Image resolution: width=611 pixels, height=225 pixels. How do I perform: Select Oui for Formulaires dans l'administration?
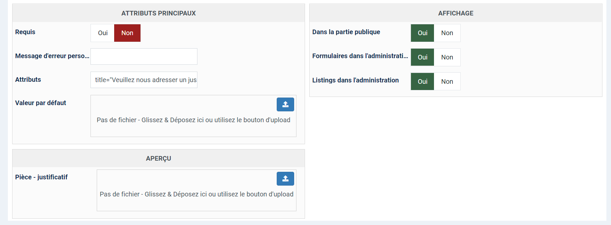pos(422,57)
